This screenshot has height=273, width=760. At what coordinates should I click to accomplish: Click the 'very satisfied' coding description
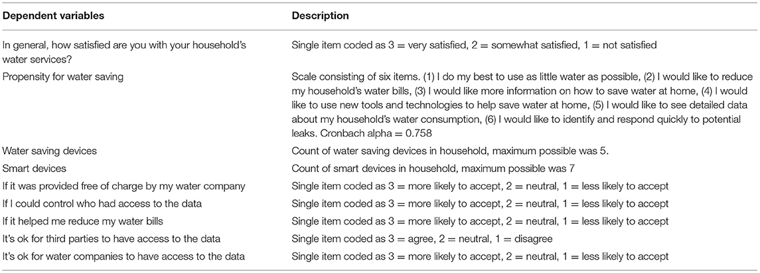(474, 45)
